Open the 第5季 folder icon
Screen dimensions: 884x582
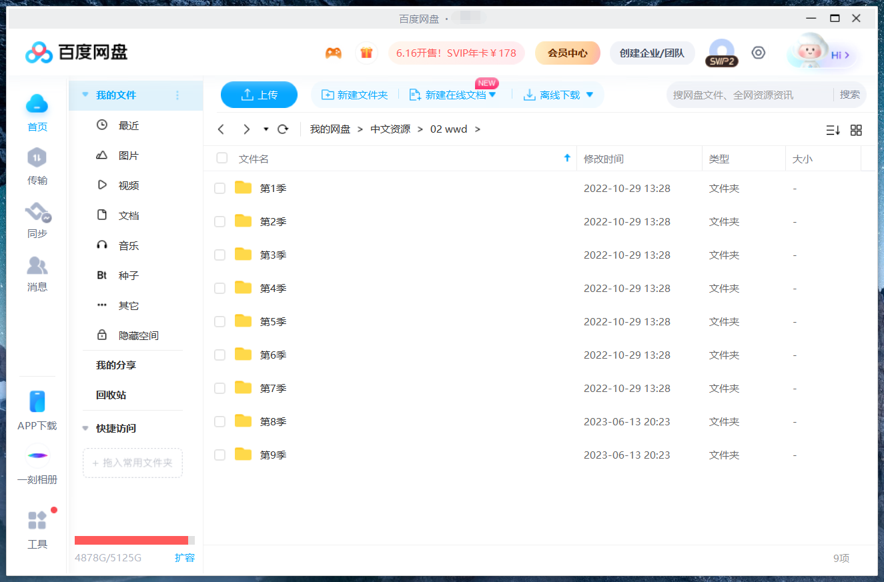pos(244,321)
